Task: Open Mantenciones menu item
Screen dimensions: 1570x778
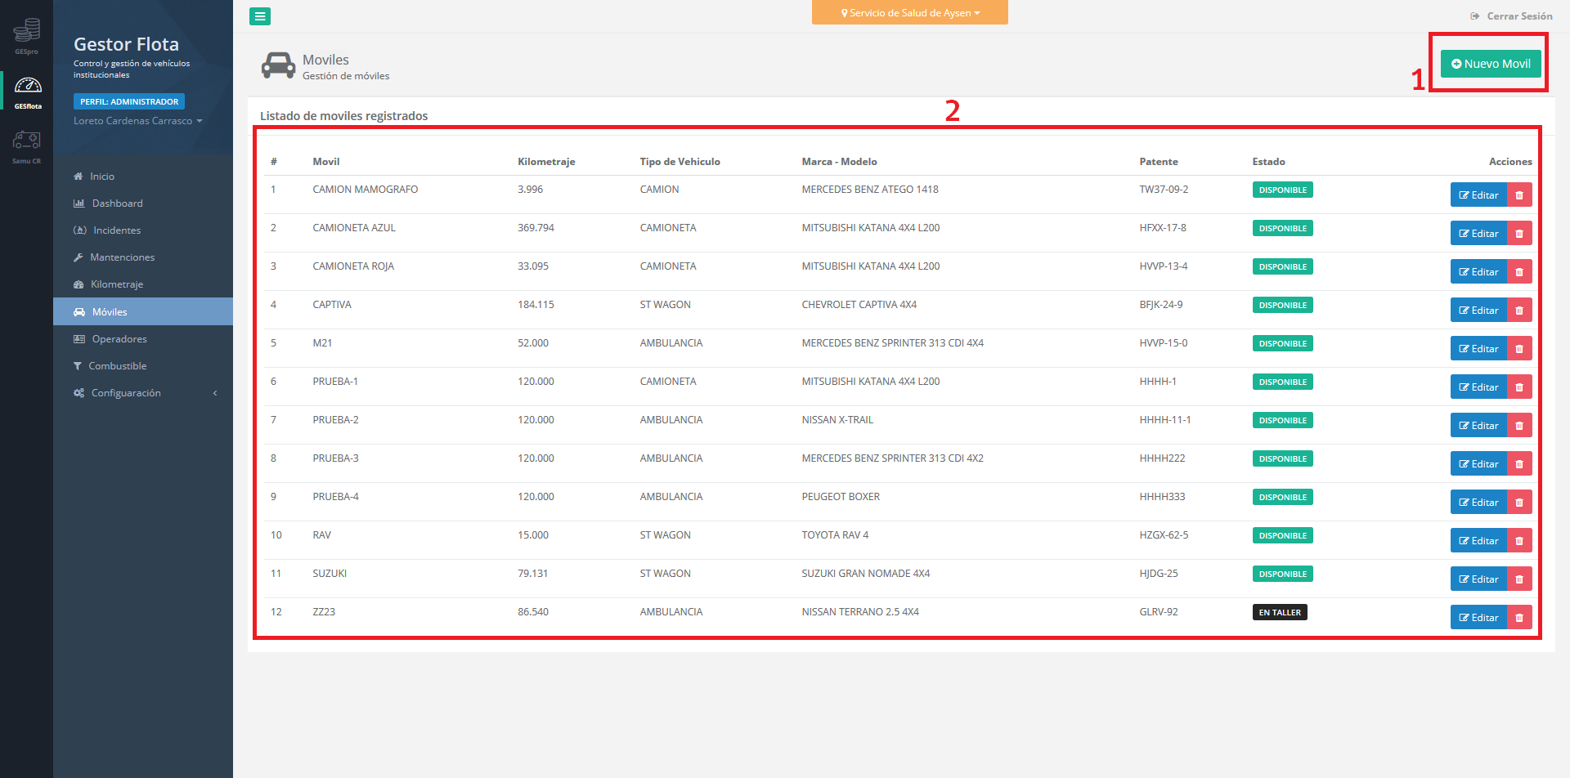Action: (122, 257)
